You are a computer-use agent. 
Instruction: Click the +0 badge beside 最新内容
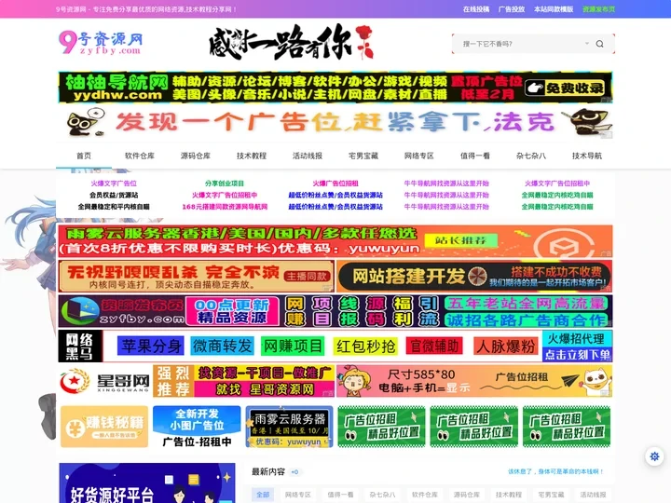coord(294,471)
